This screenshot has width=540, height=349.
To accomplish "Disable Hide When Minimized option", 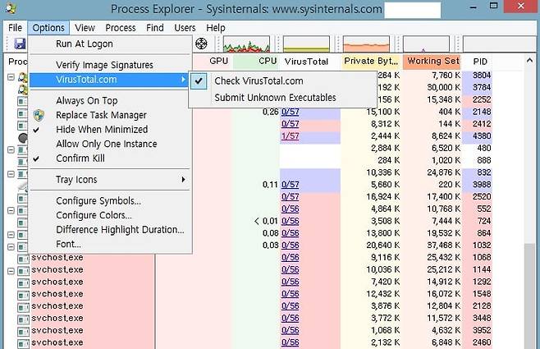I will click(102, 130).
